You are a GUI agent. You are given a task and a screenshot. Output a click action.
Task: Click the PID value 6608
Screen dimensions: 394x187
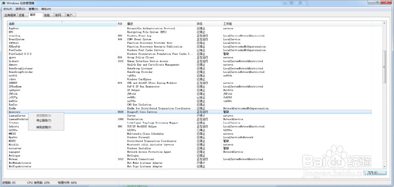click(x=120, y=112)
